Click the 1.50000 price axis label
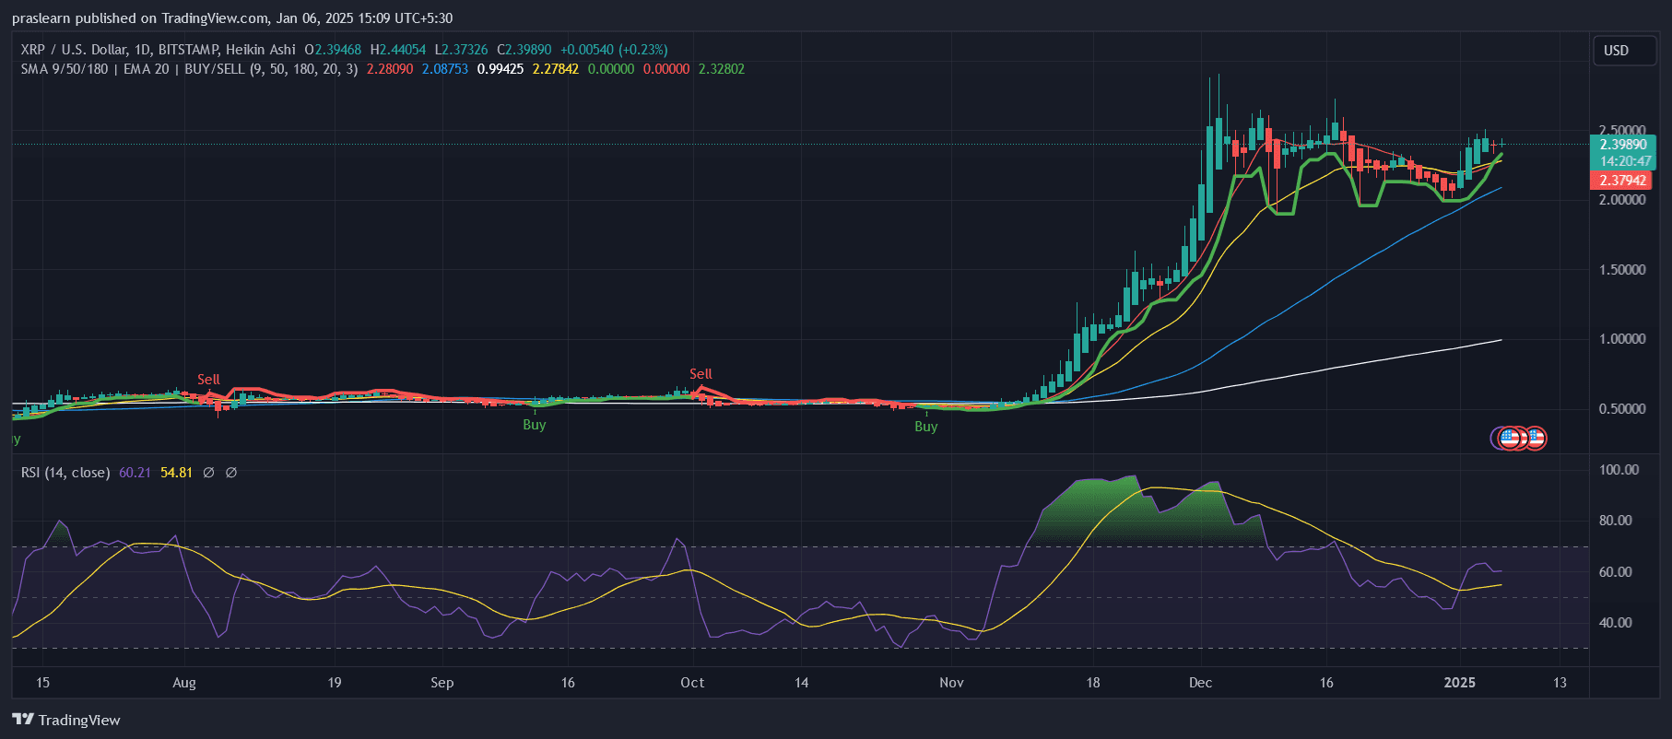Viewport: 1672px width, 739px height. pos(1622,270)
